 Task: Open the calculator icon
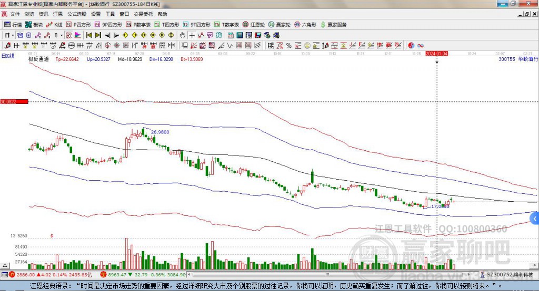239,35
